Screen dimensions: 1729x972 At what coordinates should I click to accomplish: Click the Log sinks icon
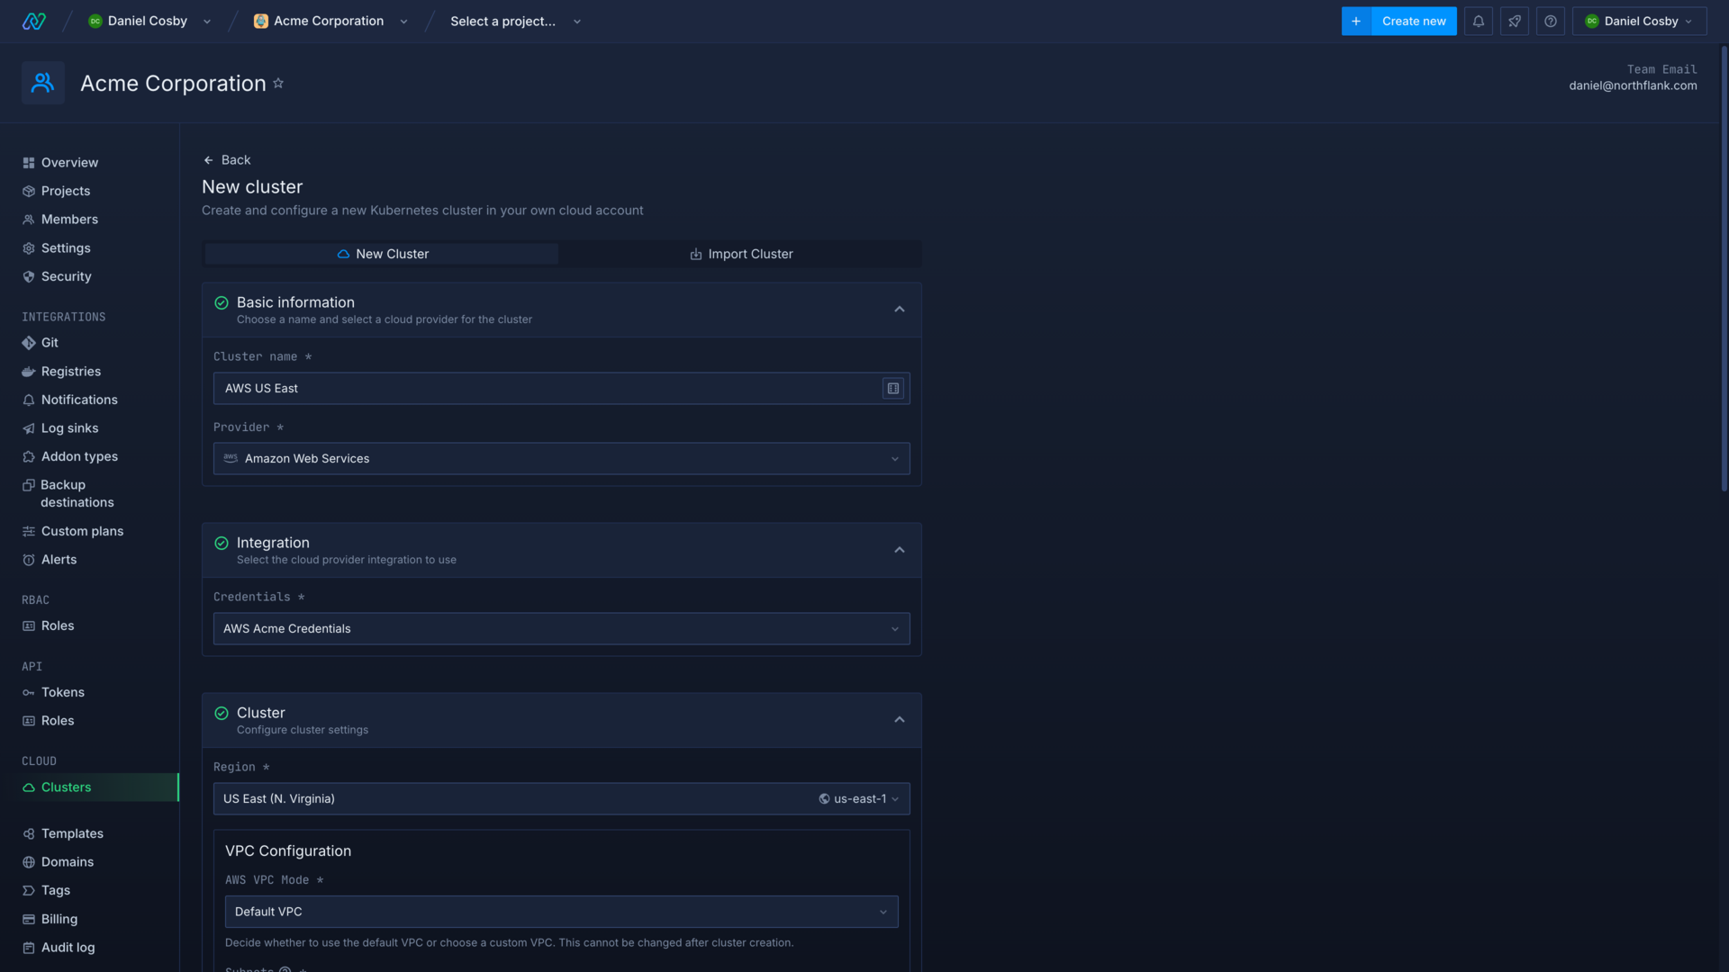click(x=29, y=428)
